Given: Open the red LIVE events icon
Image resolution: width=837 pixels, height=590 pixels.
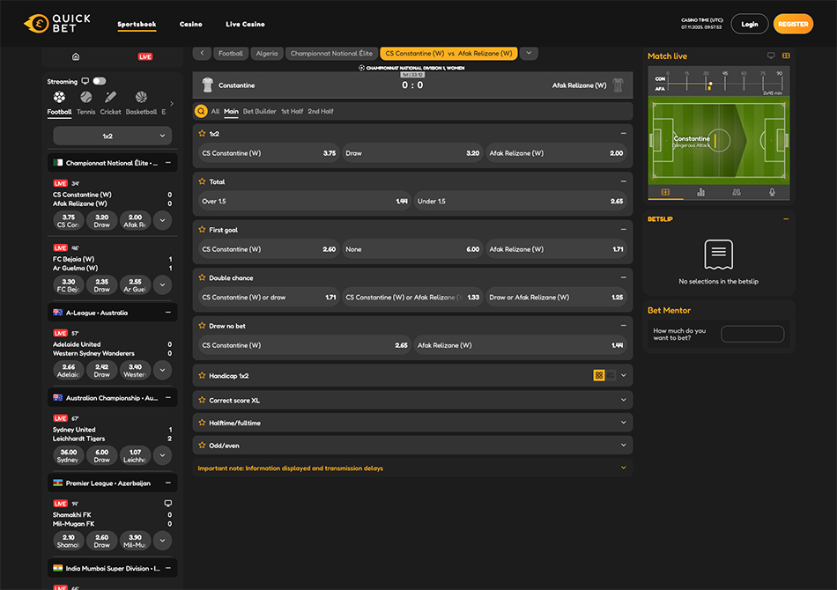Looking at the screenshot, I should [145, 56].
